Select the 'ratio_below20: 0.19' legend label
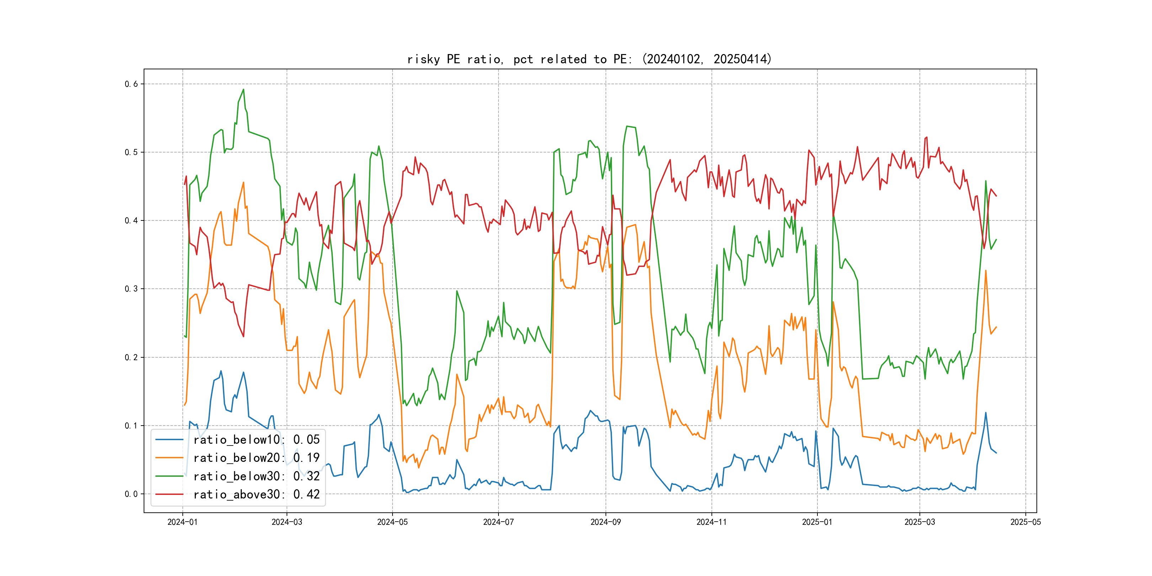Viewport: 1152px width, 576px height. click(x=256, y=458)
